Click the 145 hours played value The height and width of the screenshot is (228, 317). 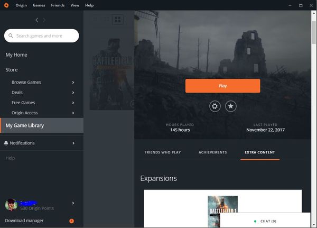pyautogui.click(x=180, y=130)
